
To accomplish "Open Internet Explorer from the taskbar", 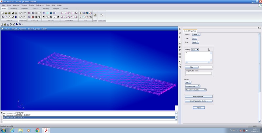I will click(x=12, y=130).
